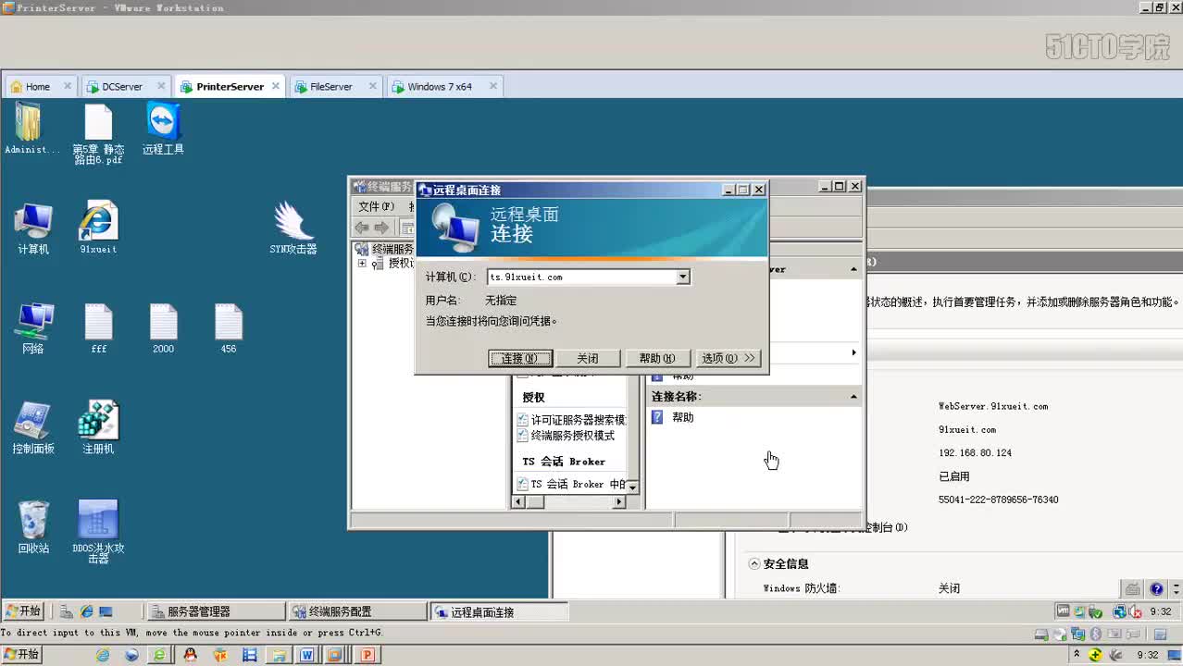The width and height of the screenshot is (1183, 666).
Task: Switch to the DCServer VM tab
Action: [x=121, y=86]
